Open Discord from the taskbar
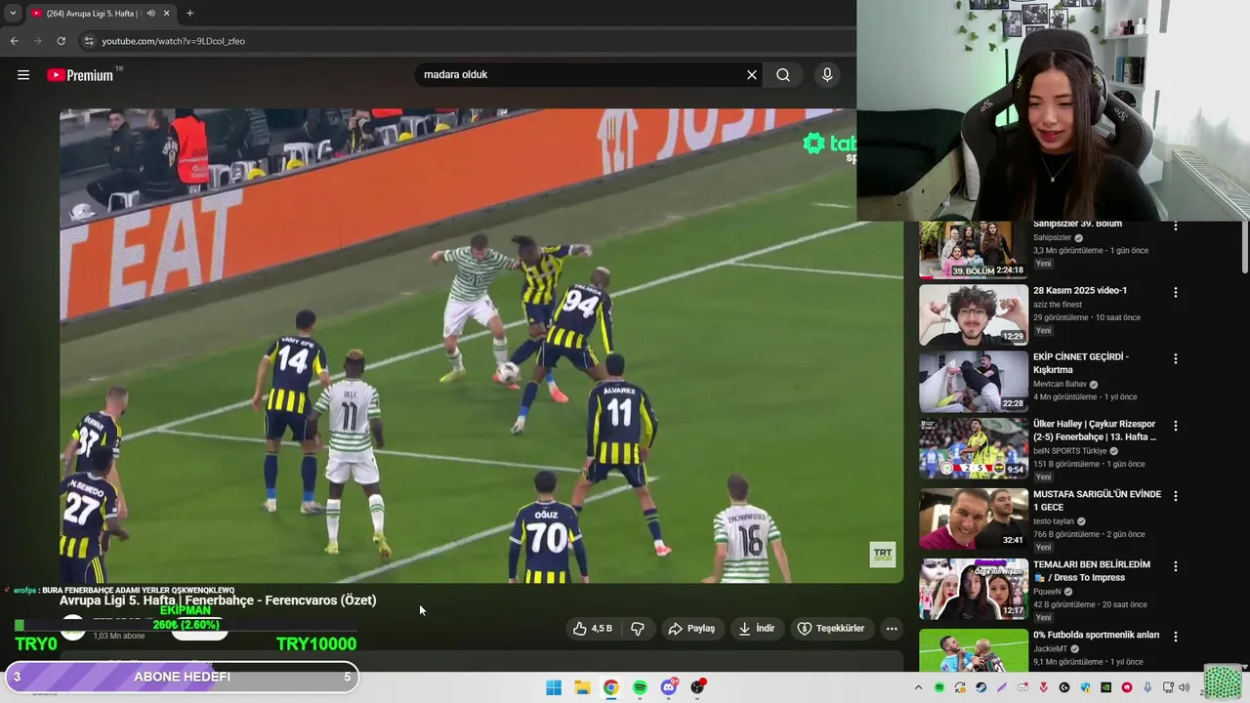Image resolution: width=1250 pixels, height=703 pixels. coord(669,687)
